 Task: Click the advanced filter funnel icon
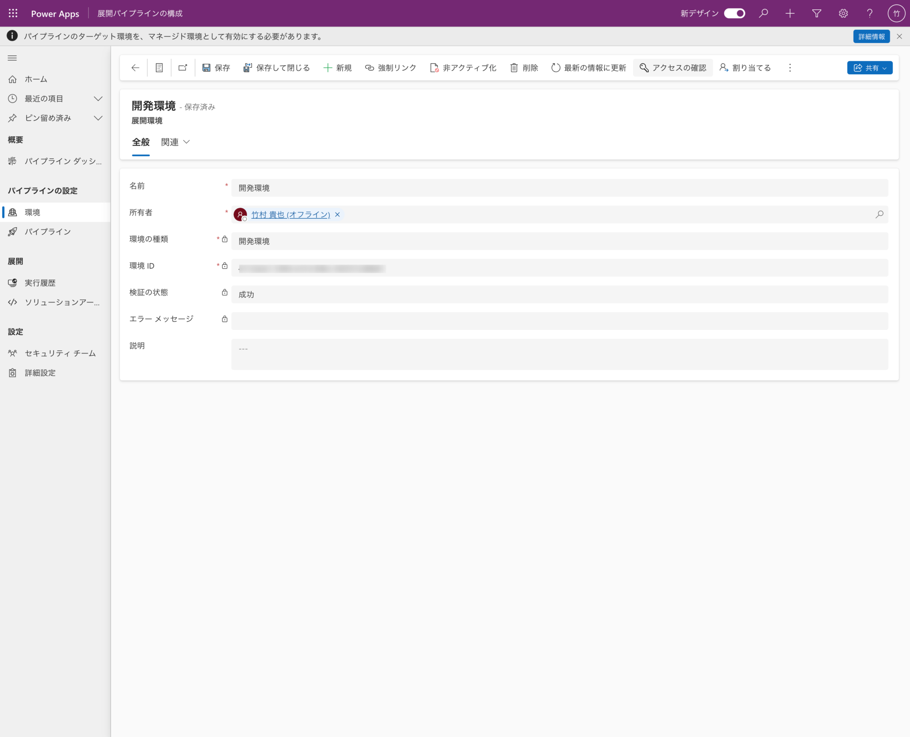(x=816, y=13)
